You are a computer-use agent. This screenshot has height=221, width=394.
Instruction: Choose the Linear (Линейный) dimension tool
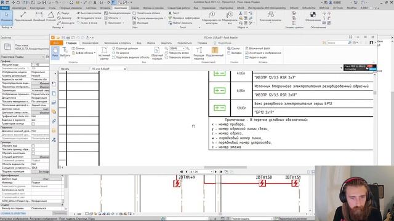coord(39,17)
